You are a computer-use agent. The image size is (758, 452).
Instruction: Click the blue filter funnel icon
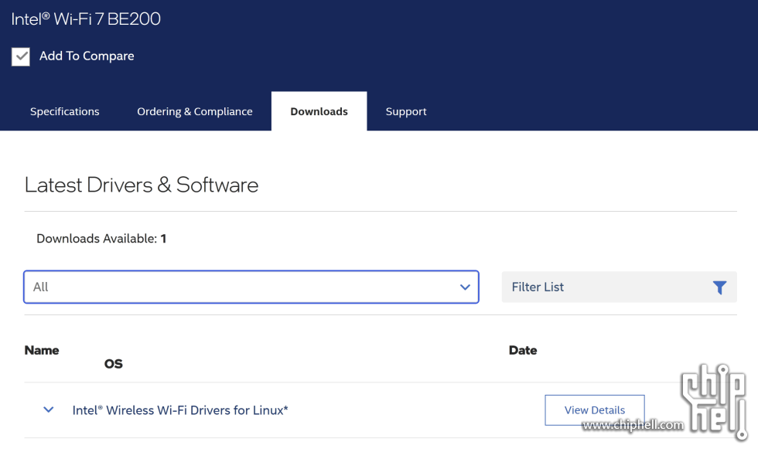point(719,287)
